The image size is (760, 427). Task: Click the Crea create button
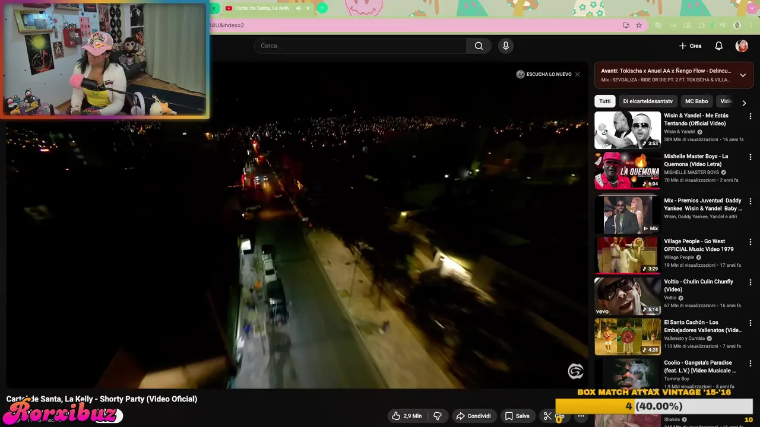[691, 46]
